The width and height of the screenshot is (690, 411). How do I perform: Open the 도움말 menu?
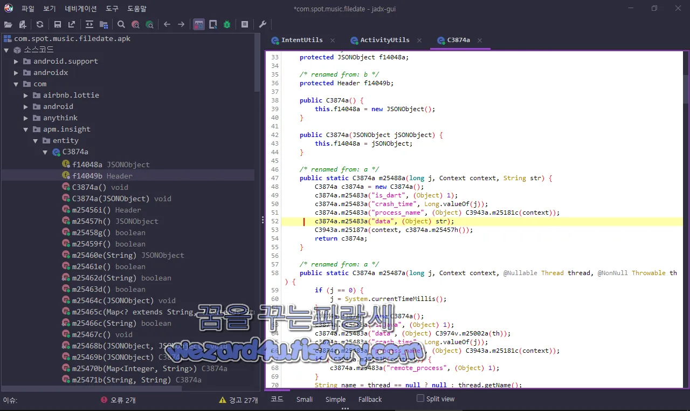click(x=137, y=9)
